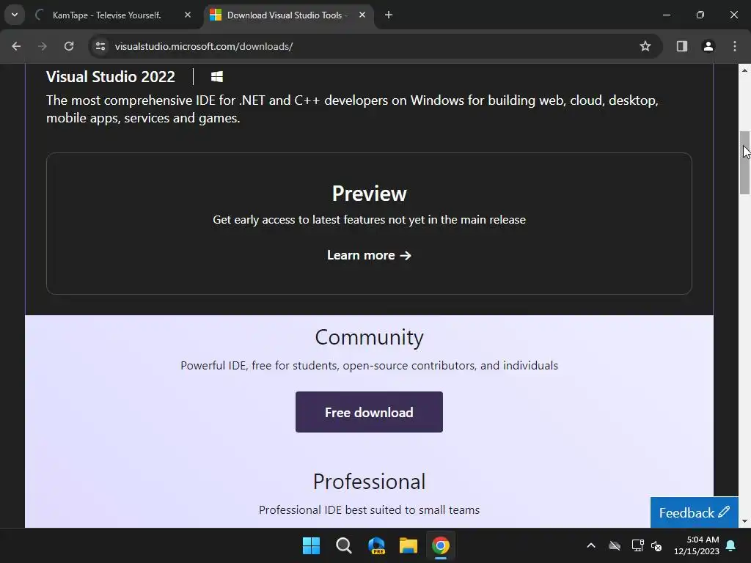Click the Community edition heading
The width and height of the screenshot is (751, 563).
[x=370, y=337]
